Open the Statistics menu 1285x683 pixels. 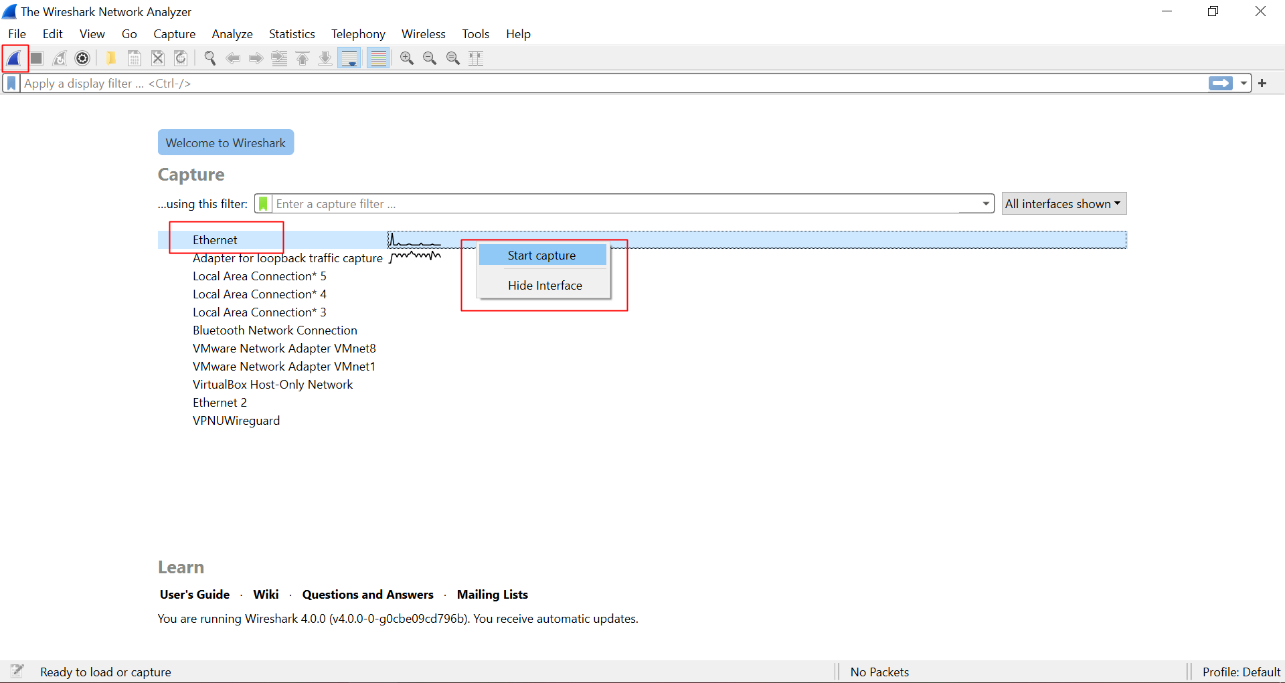292,34
